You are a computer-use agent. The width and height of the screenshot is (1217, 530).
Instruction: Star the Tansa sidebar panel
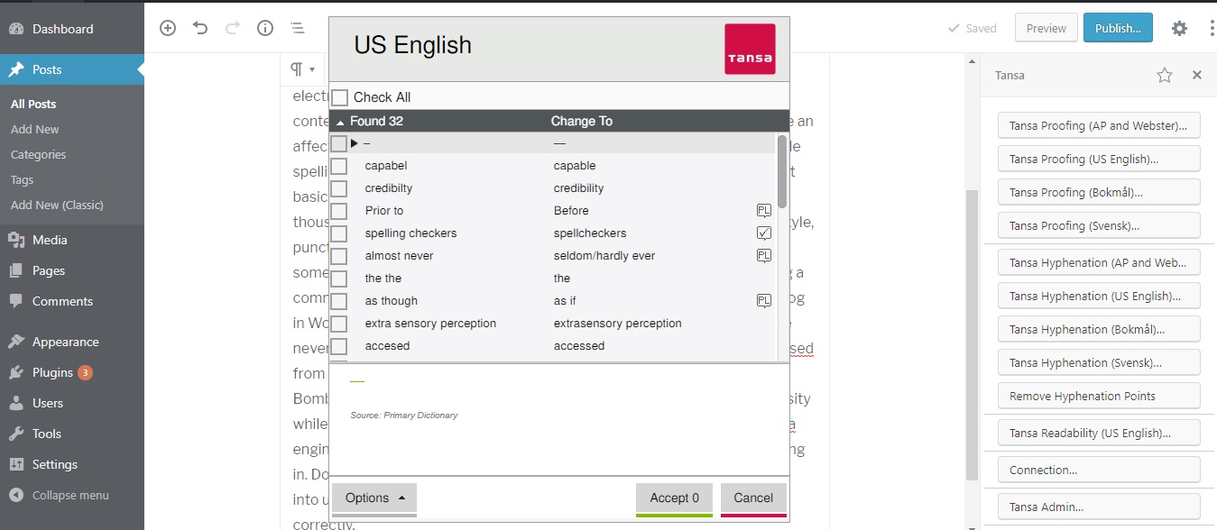coord(1165,76)
